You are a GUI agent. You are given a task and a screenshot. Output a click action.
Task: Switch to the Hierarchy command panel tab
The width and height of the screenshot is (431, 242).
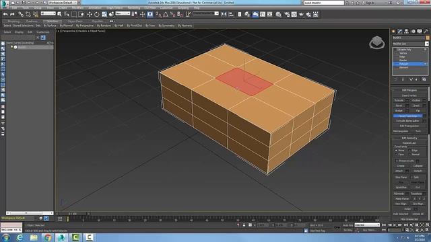tap(407, 32)
